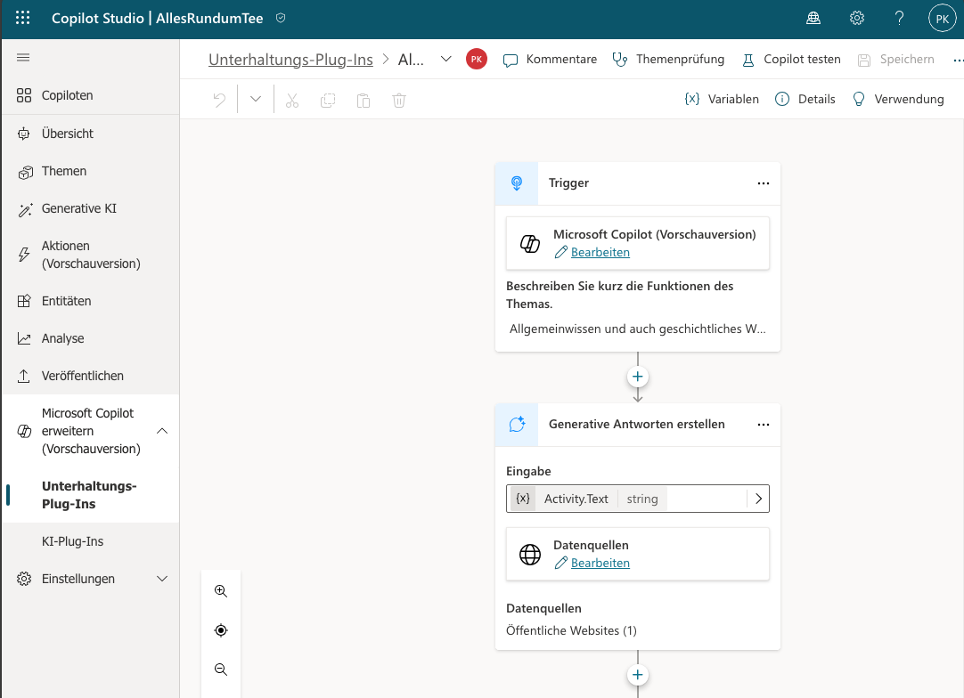Open Generative Antworten erstellen options ellipsis
Image resolution: width=964 pixels, height=698 pixels.
point(763,425)
